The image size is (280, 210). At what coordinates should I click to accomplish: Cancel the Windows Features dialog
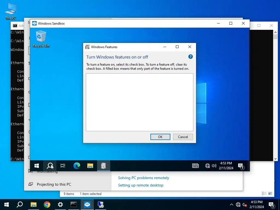(183, 137)
